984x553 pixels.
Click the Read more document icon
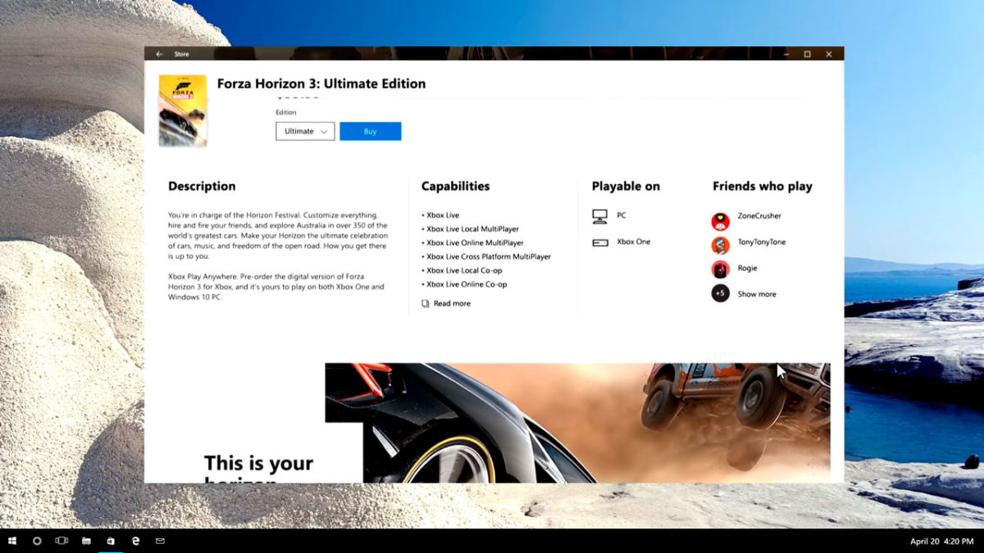[426, 303]
